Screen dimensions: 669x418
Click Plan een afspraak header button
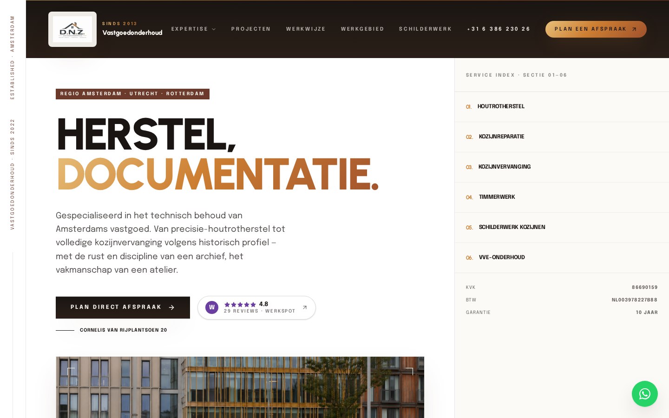tap(596, 29)
